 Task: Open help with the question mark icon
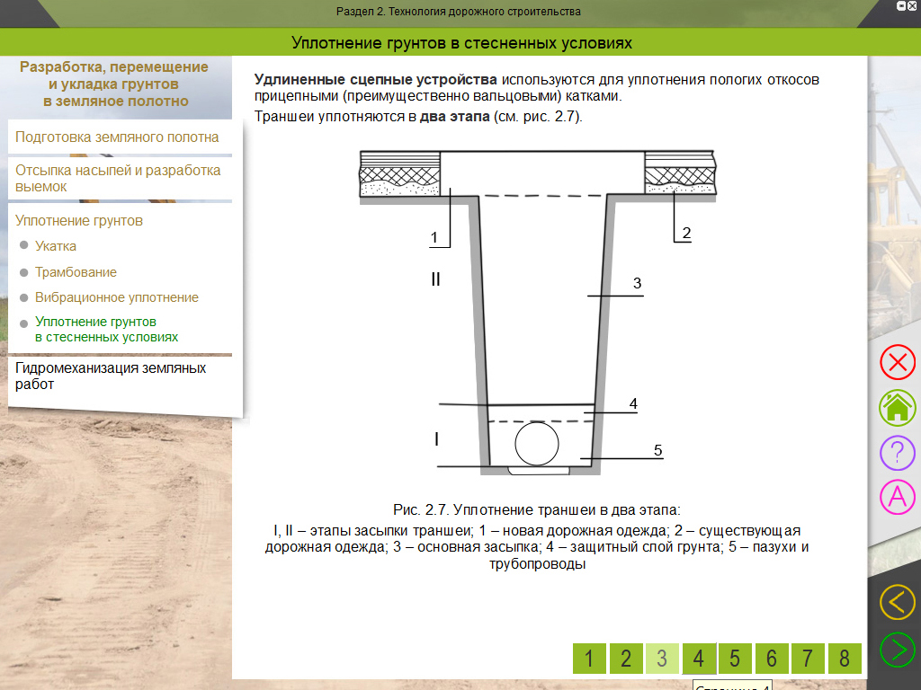[897, 451]
